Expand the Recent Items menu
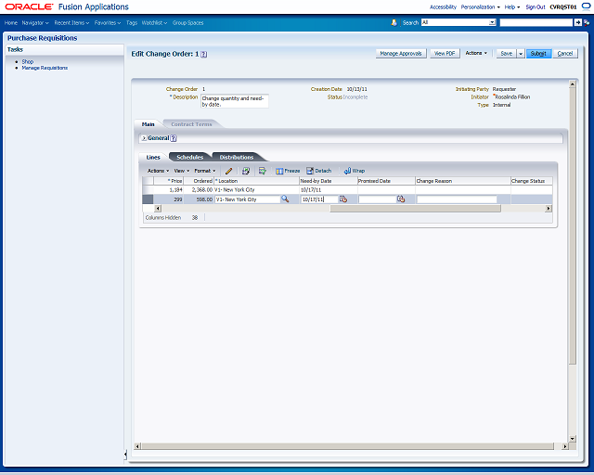Screen dimensions: 594x475 click(71, 22)
